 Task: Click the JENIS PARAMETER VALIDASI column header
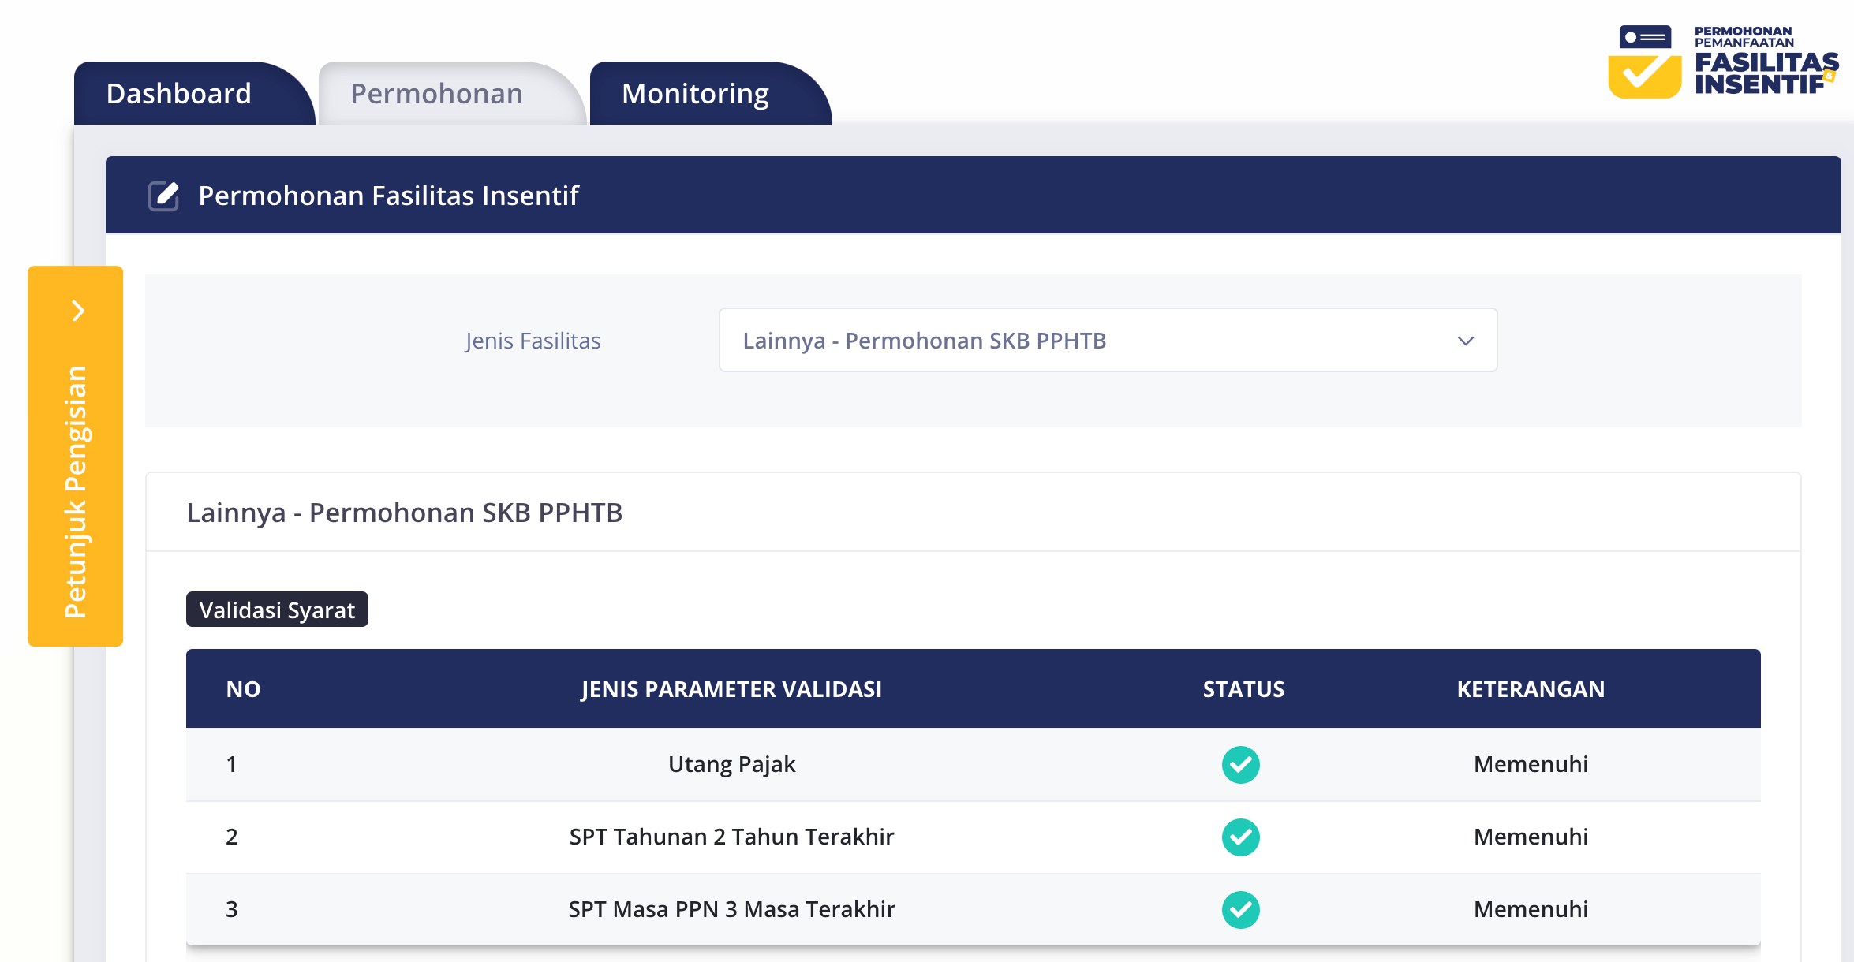[x=731, y=689]
